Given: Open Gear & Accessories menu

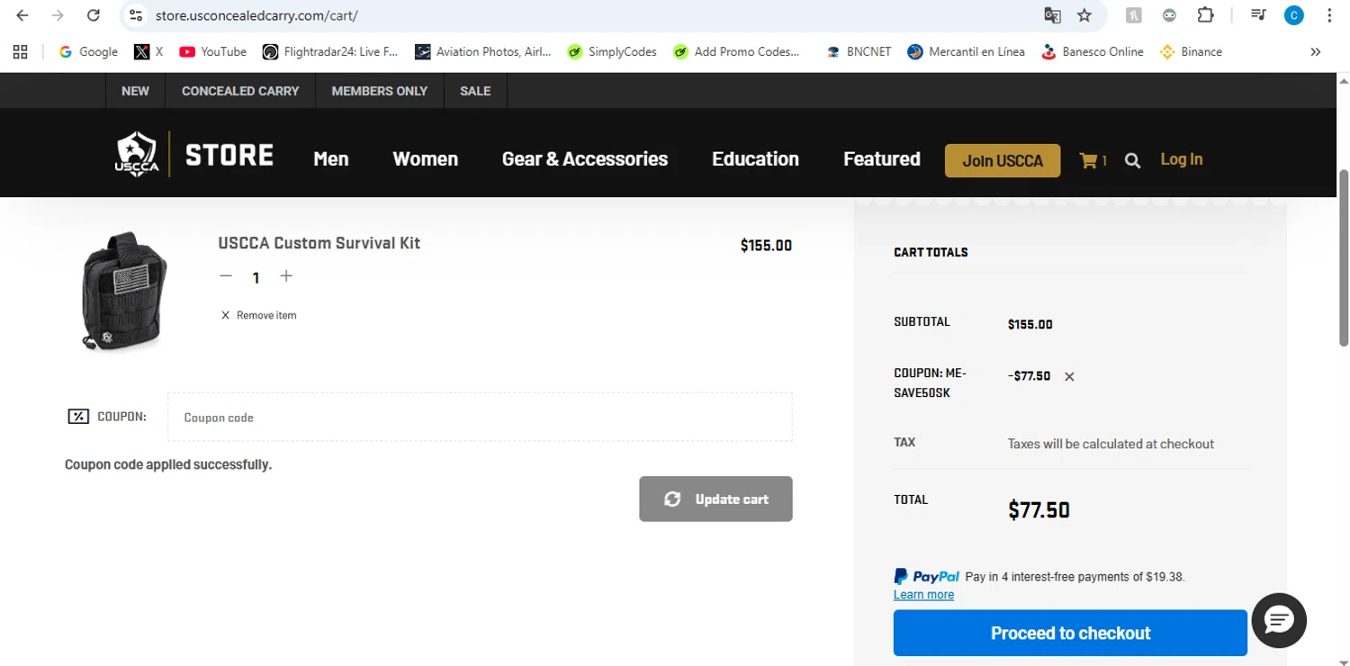Looking at the screenshot, I should pyautogui.click(x=585, y=159).
